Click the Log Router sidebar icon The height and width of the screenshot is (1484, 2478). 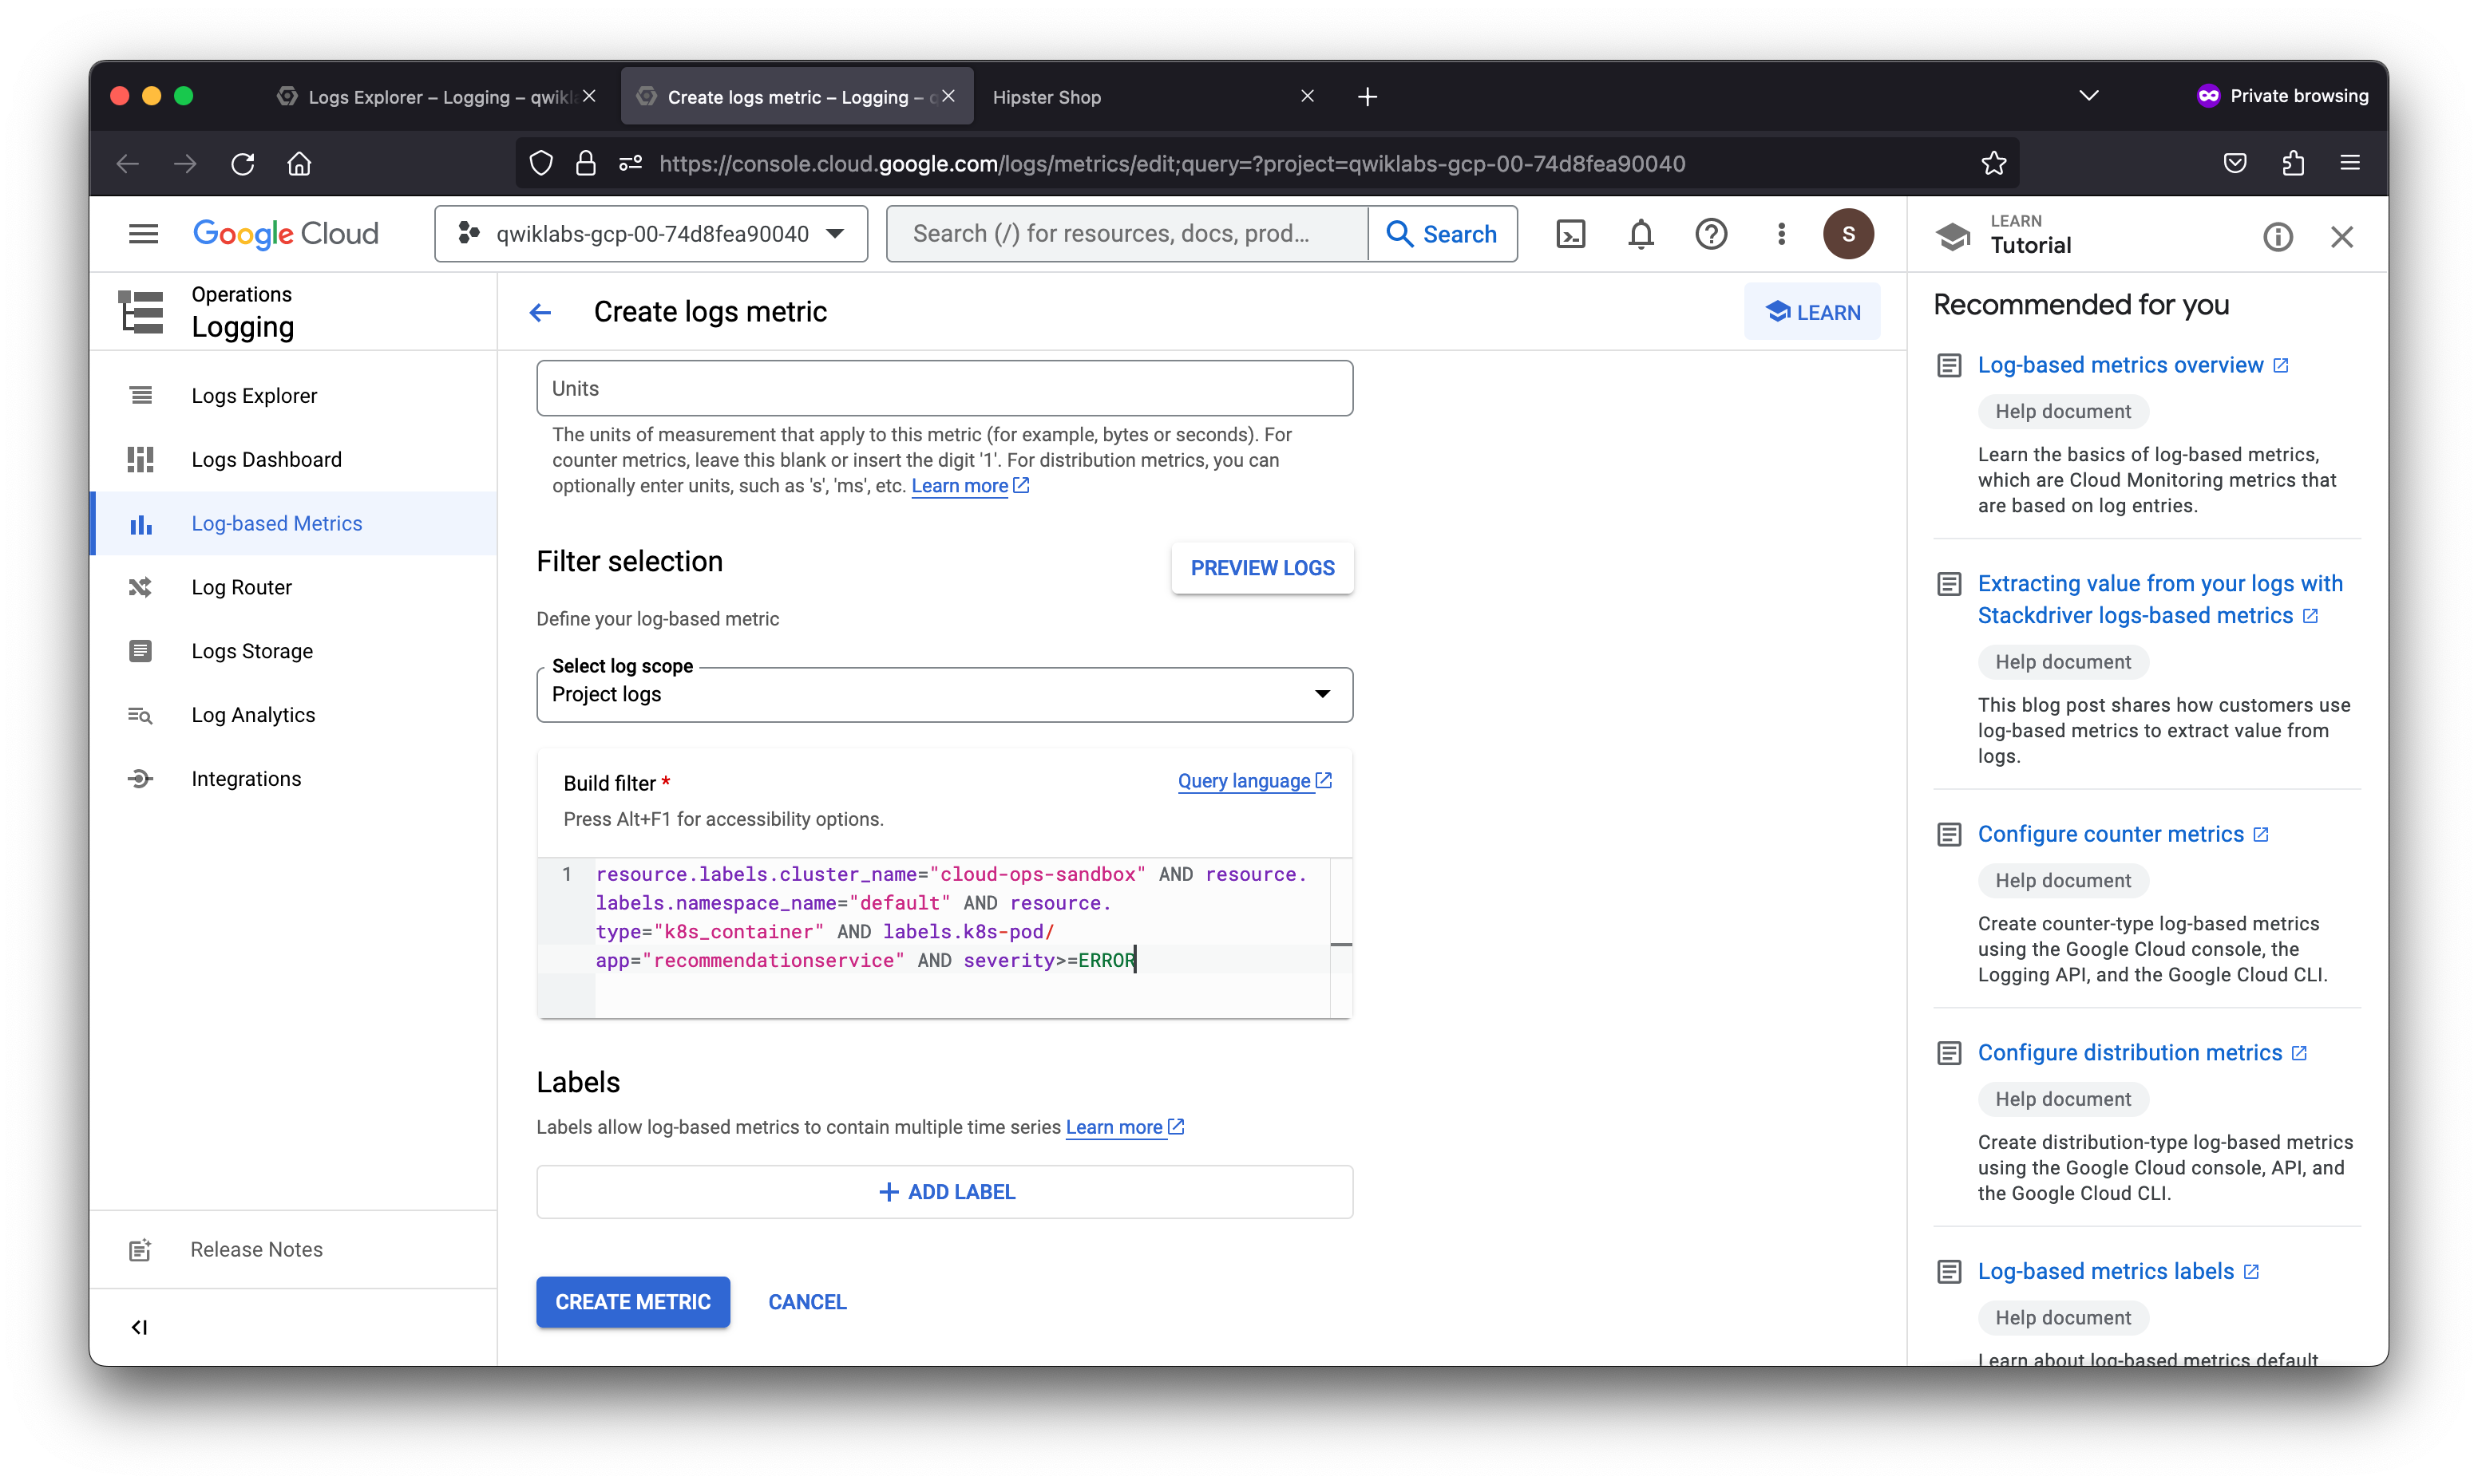[141, 586]
